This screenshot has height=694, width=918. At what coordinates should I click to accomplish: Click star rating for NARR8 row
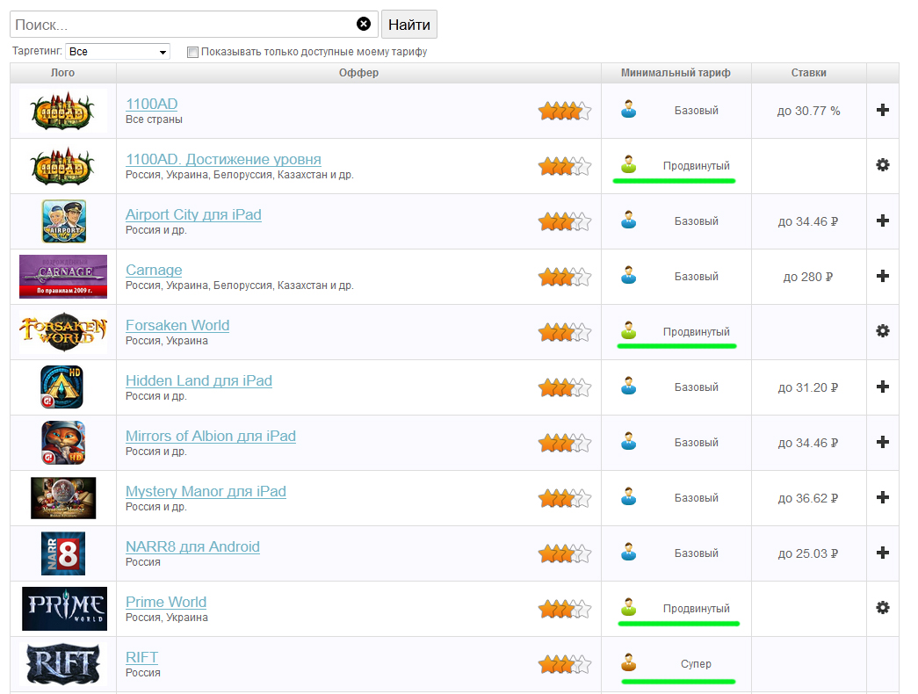click(x=565, y=553)
